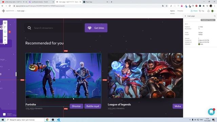Click the Share button
This screenshot has height=122, width=217.
(194, 11)
